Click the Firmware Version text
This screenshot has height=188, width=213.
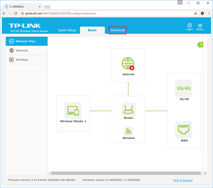coord(42,180)
